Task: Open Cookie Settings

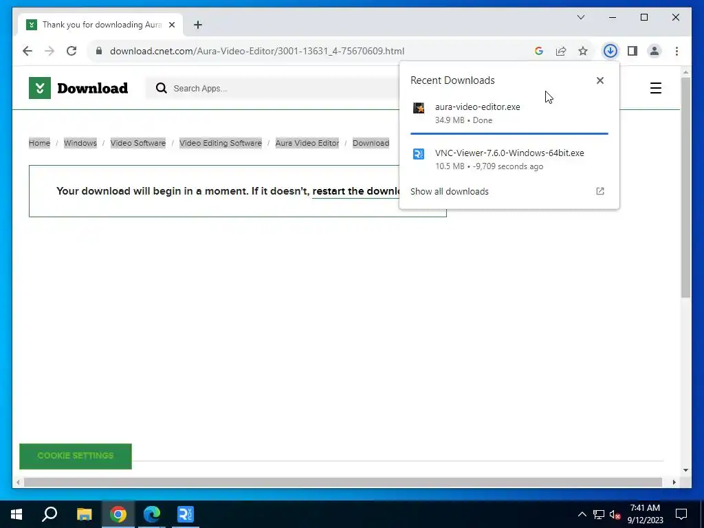Action: pyautogui.click(x=76, y=456)
